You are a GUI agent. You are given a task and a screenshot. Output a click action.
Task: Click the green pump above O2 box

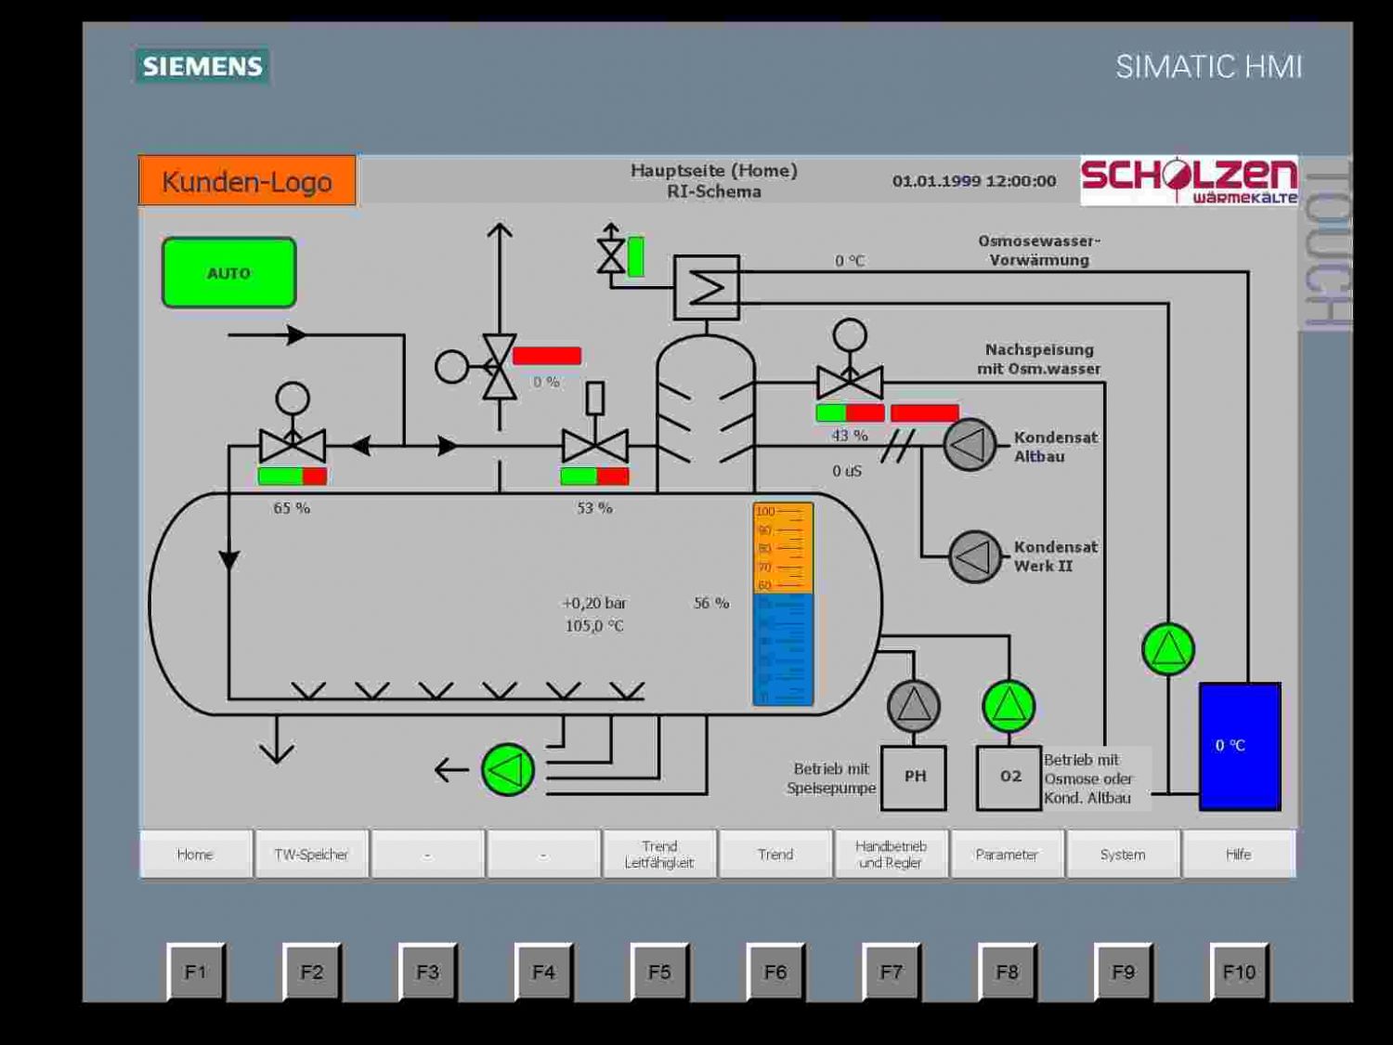pos(1009,706)
